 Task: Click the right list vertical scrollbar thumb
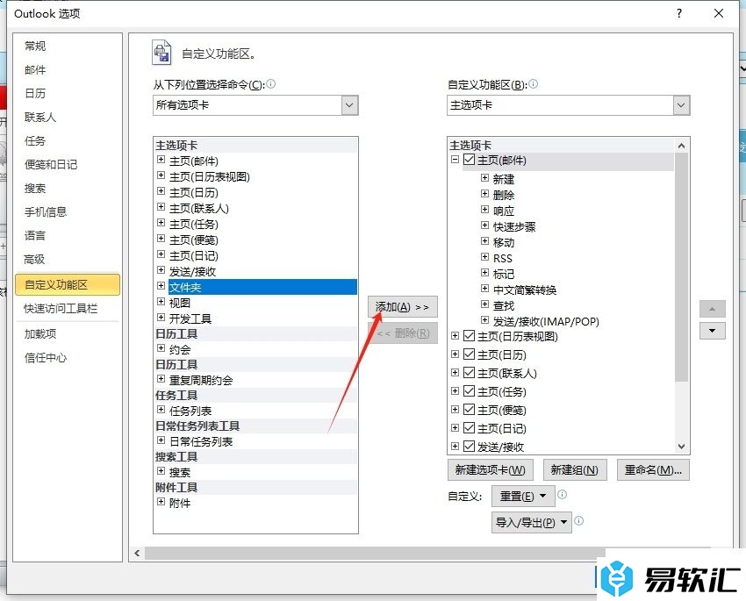(681, 268)
